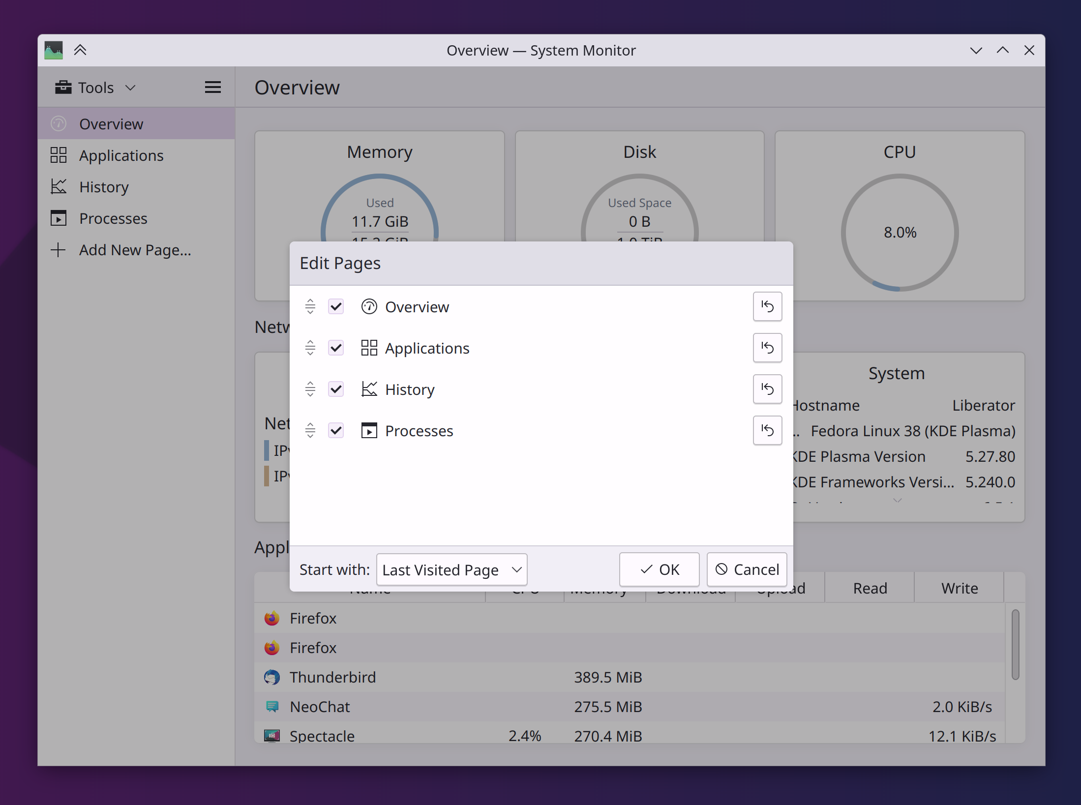The image size is (1081, 805).
Task: Click the hamburger menu icon in sidebar
Action: (212, 88)
